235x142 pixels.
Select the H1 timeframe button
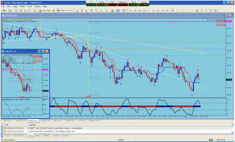(x=149, y=10)
